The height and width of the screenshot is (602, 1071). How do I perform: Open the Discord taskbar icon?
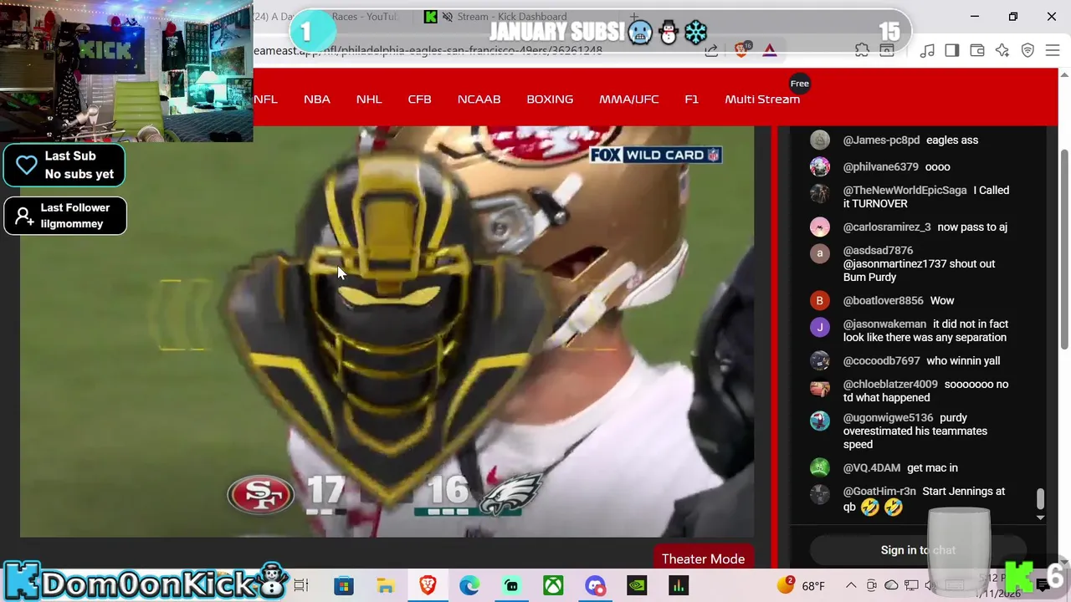[595, 585]
